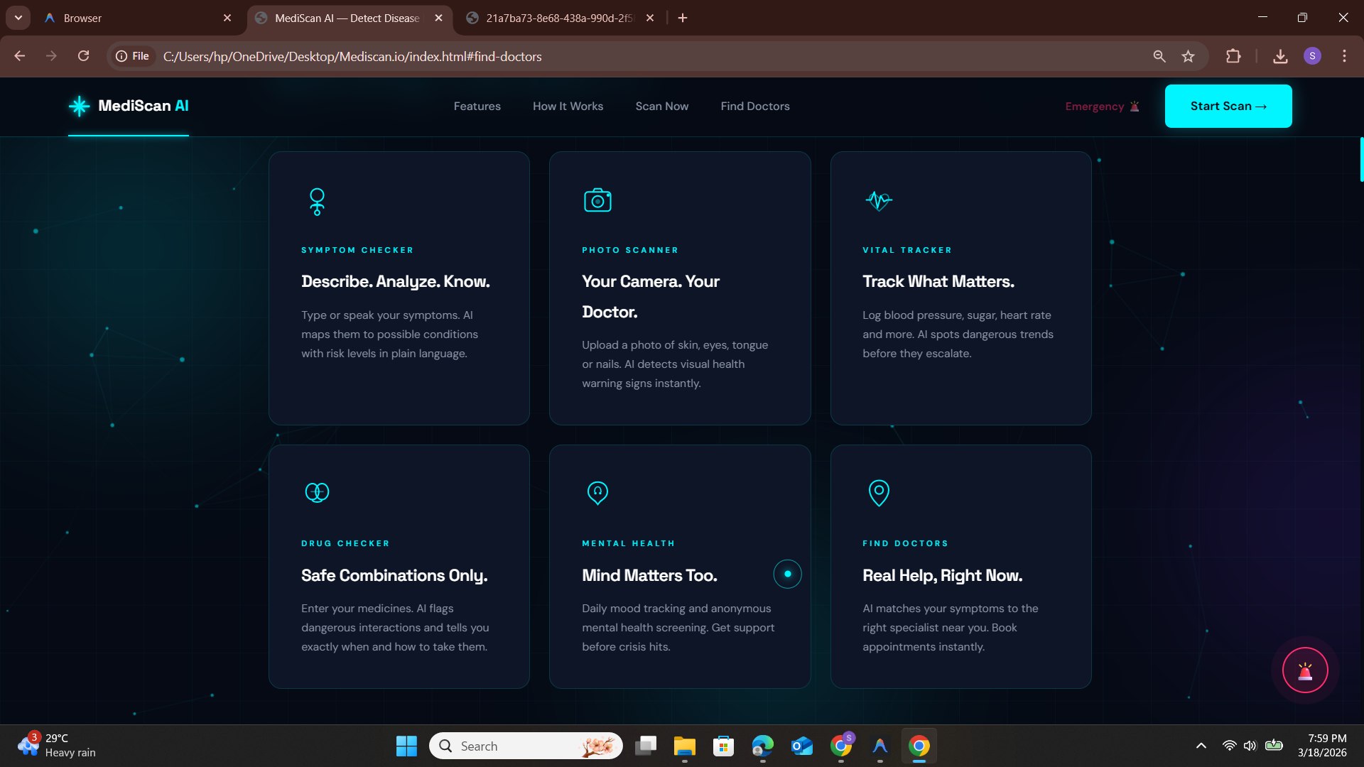The image size is (1364, 767).
Task: Go to the How It Works section
Action: click(568, 107)
